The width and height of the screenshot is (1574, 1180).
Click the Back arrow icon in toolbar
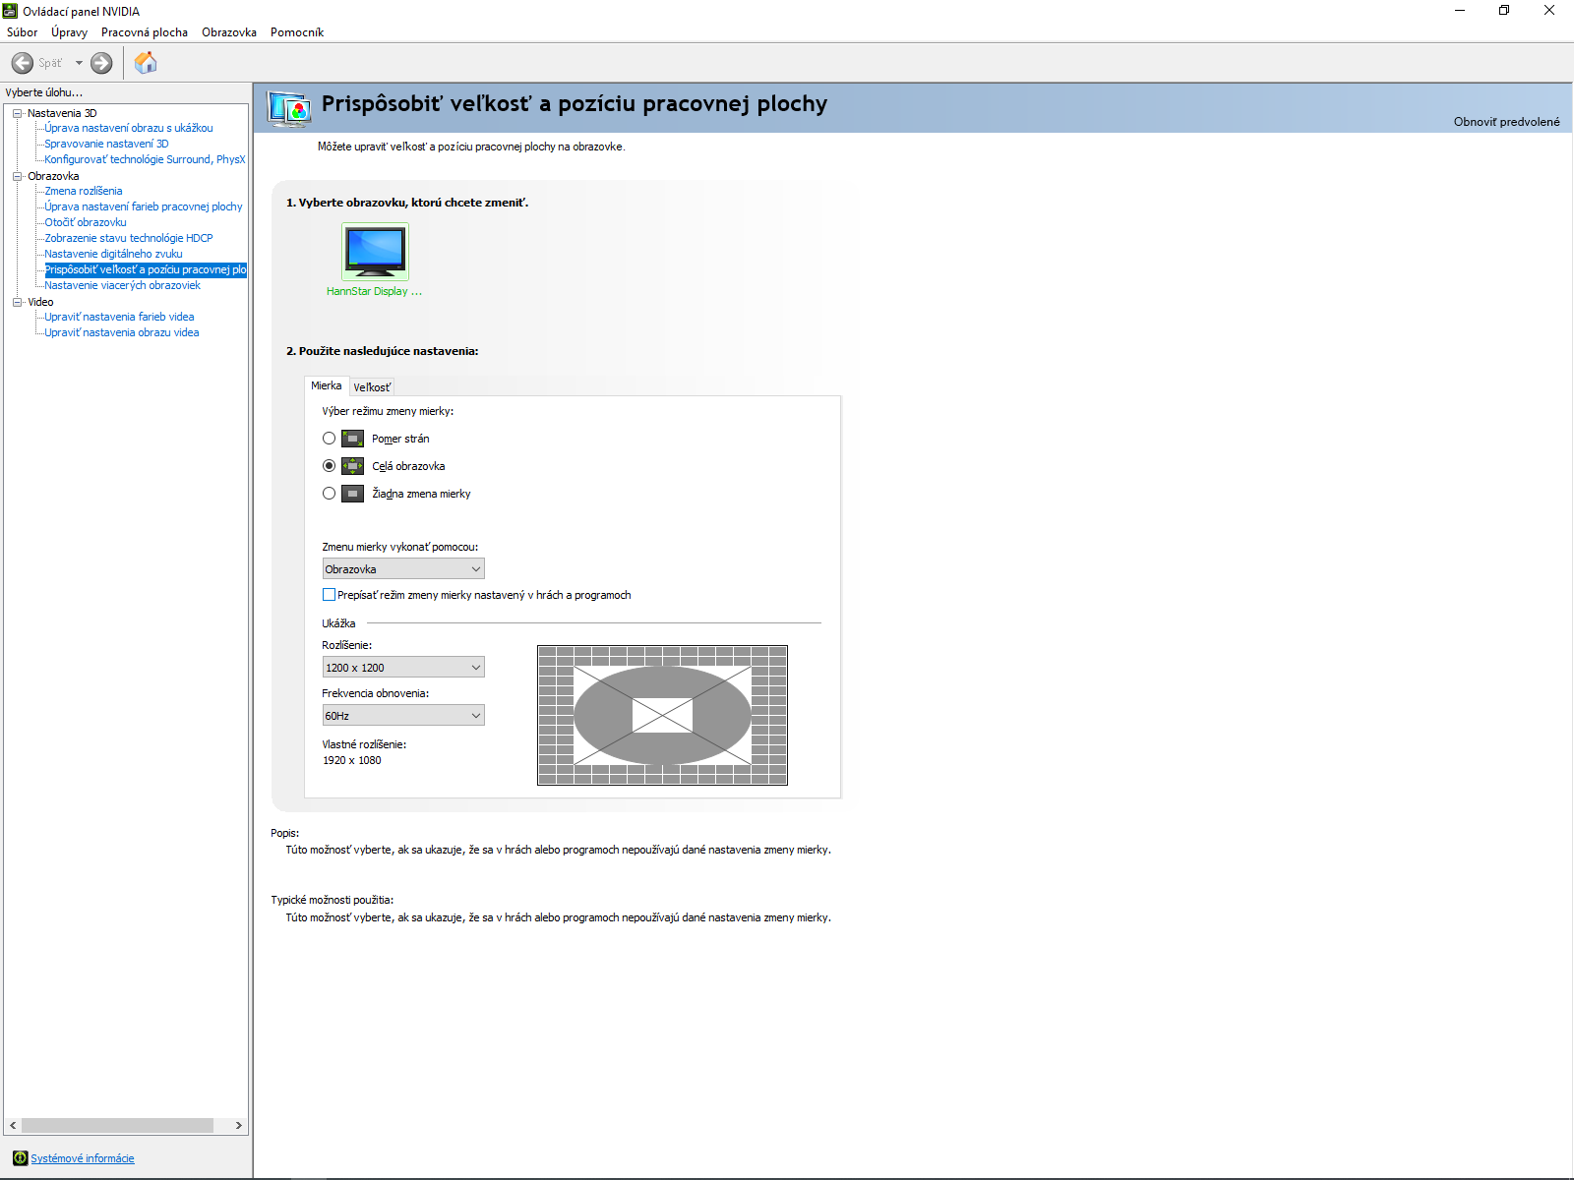tap(23, 63)
